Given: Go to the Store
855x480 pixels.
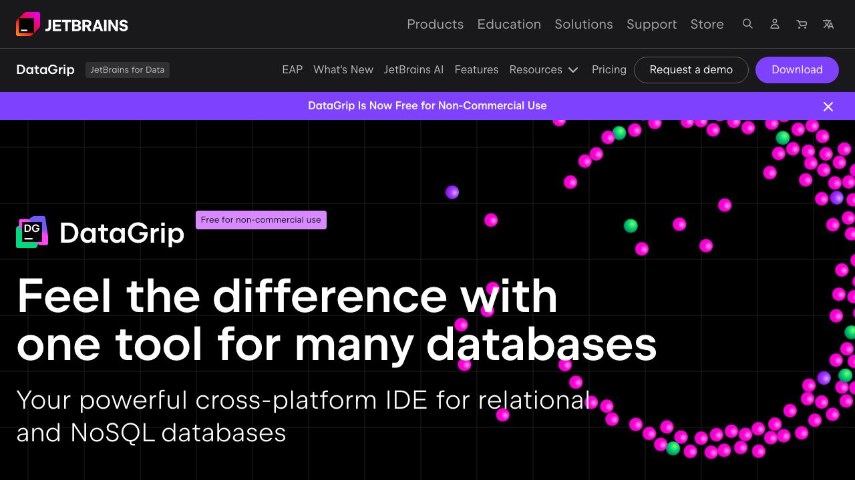Looking at the screenshot, I should tap(707, 24).
